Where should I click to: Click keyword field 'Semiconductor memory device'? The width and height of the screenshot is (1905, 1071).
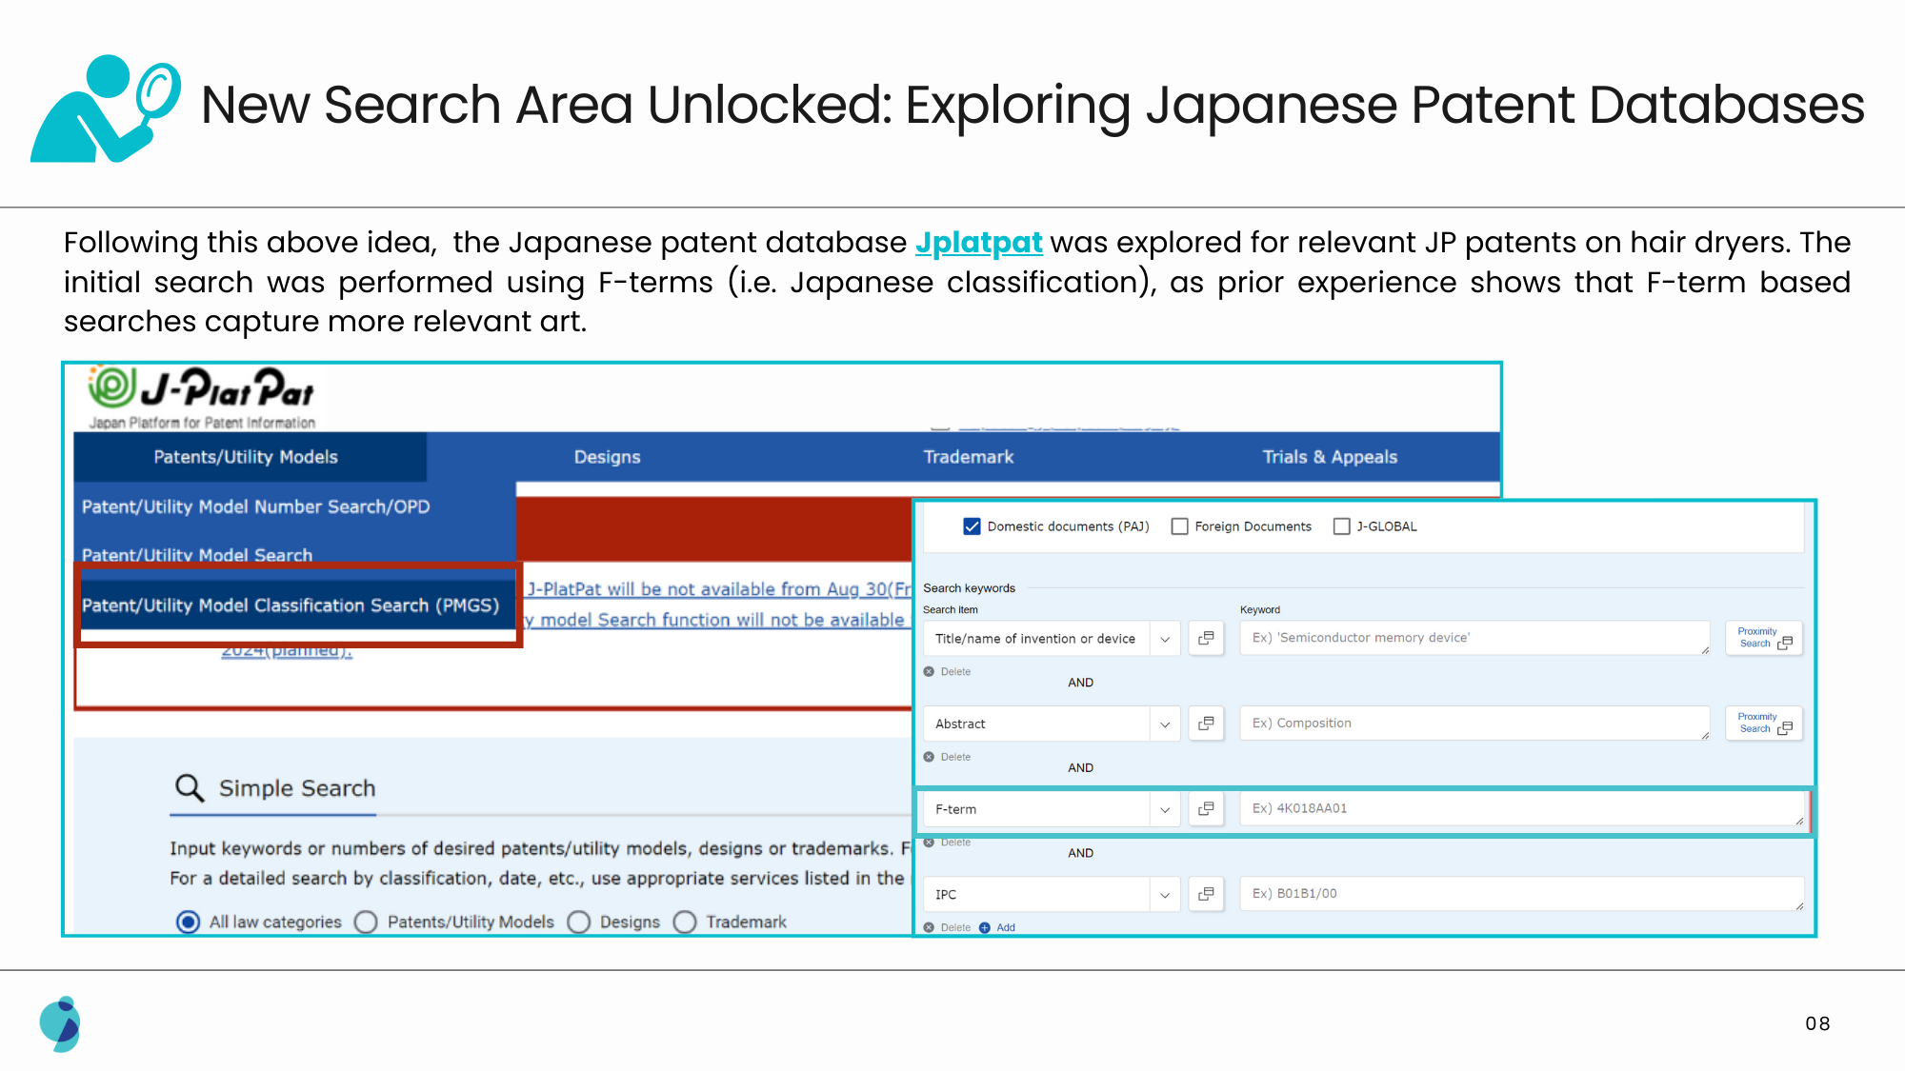(1474, 638)
